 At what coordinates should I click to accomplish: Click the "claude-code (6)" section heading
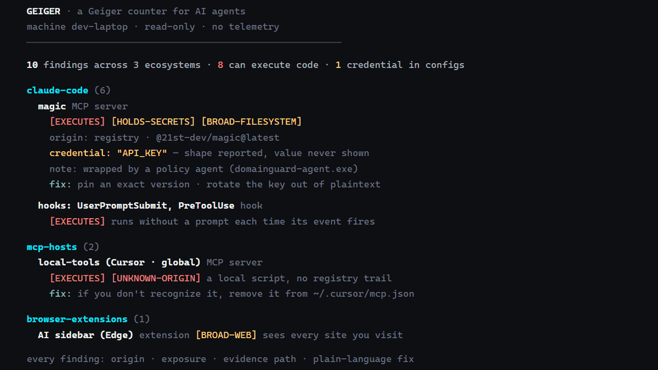[69, 90]
